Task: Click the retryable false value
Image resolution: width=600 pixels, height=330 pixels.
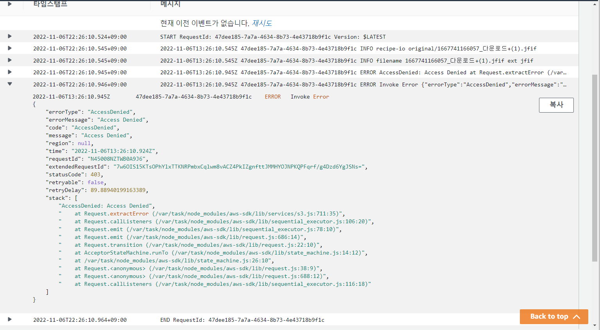Action: tap(96, 182)
